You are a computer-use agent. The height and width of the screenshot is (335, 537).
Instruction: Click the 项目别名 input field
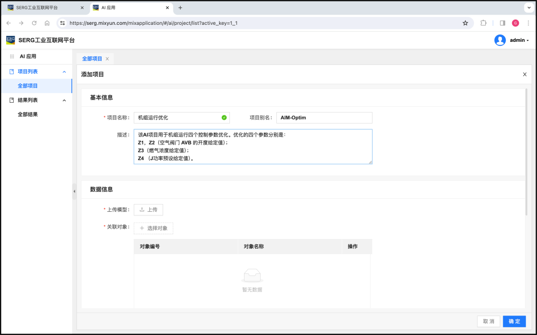tap(324, 118)
